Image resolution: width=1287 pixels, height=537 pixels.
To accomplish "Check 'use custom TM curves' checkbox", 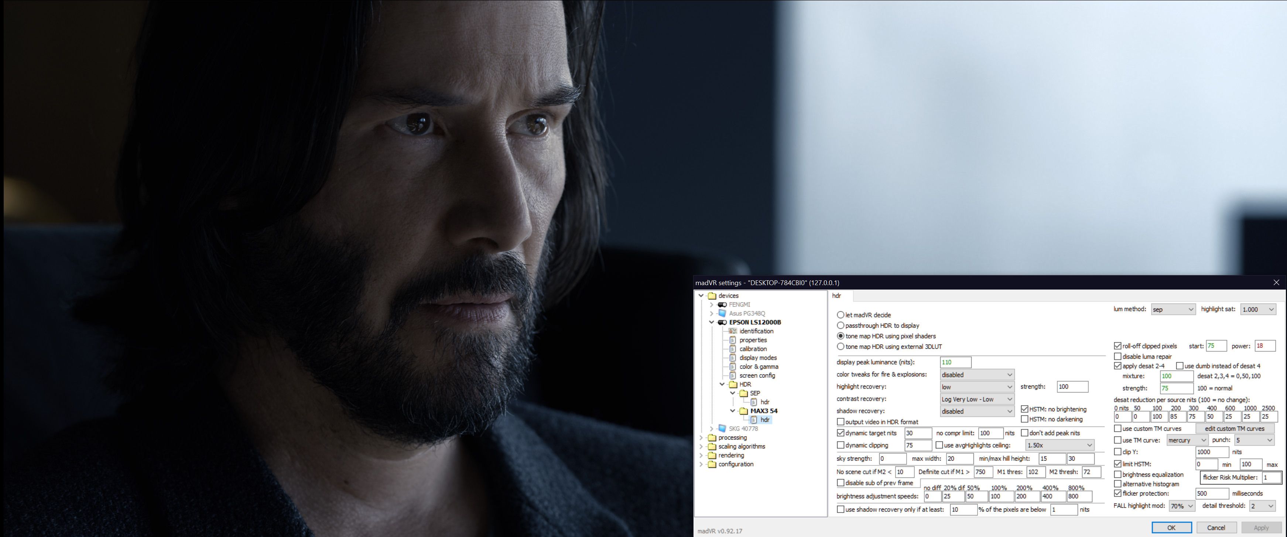I will tap(1118, 428).
